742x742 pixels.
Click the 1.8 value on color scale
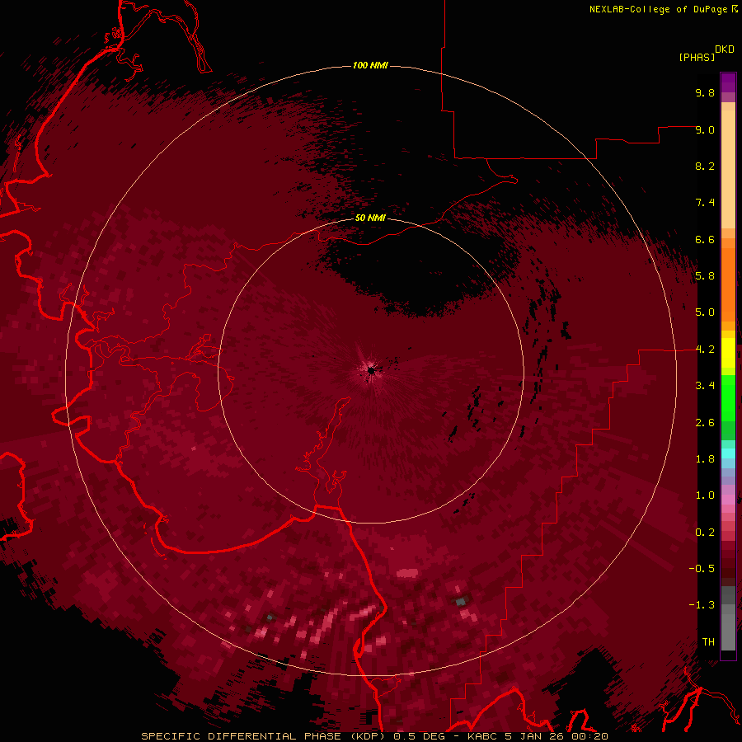click(x=705, y=459)
